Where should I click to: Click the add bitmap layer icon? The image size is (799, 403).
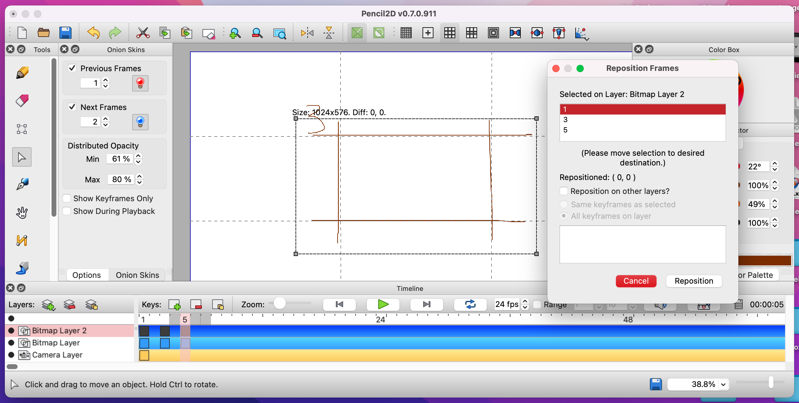coord(48,305)
